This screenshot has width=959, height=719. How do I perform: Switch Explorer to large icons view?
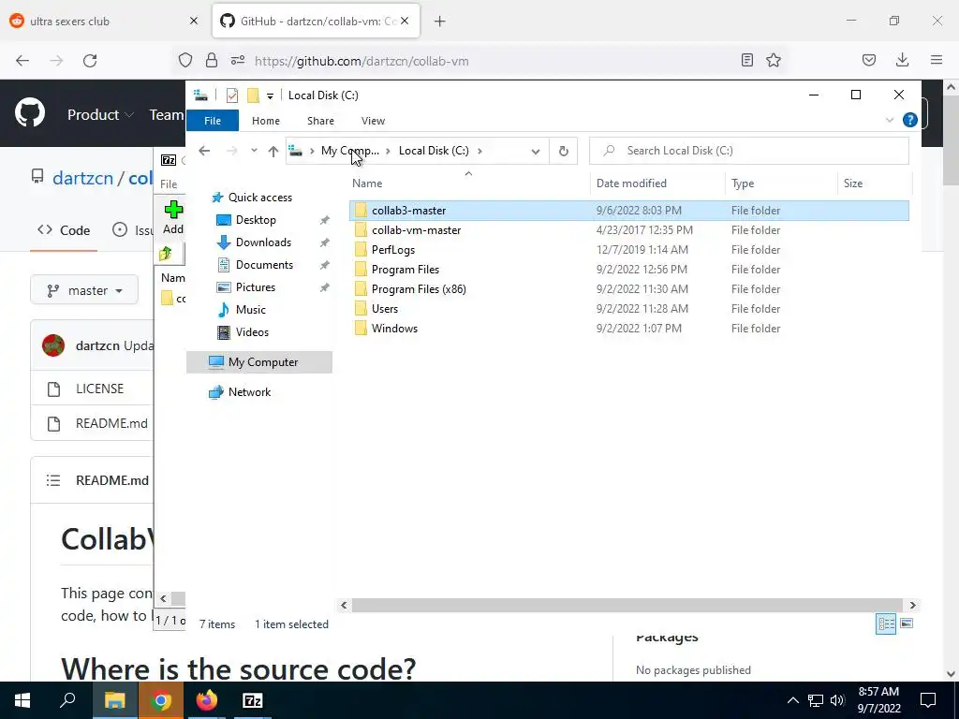tap(907, 624)
